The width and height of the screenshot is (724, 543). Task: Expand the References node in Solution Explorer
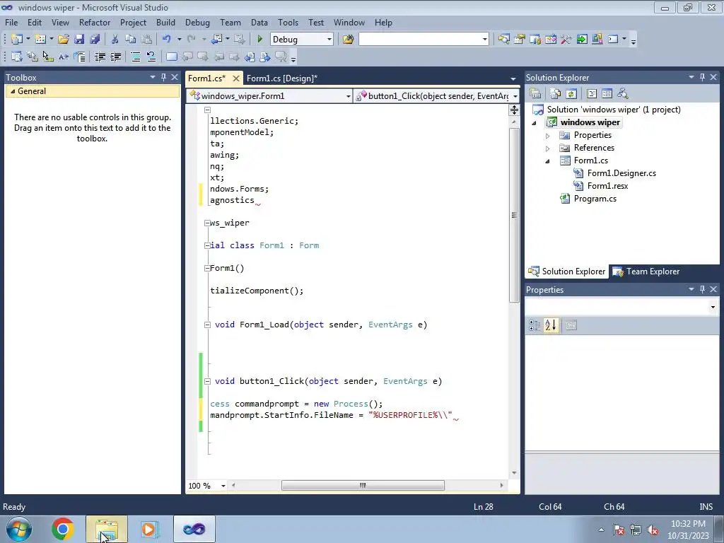pyautogui.click(x=548, y=148)
